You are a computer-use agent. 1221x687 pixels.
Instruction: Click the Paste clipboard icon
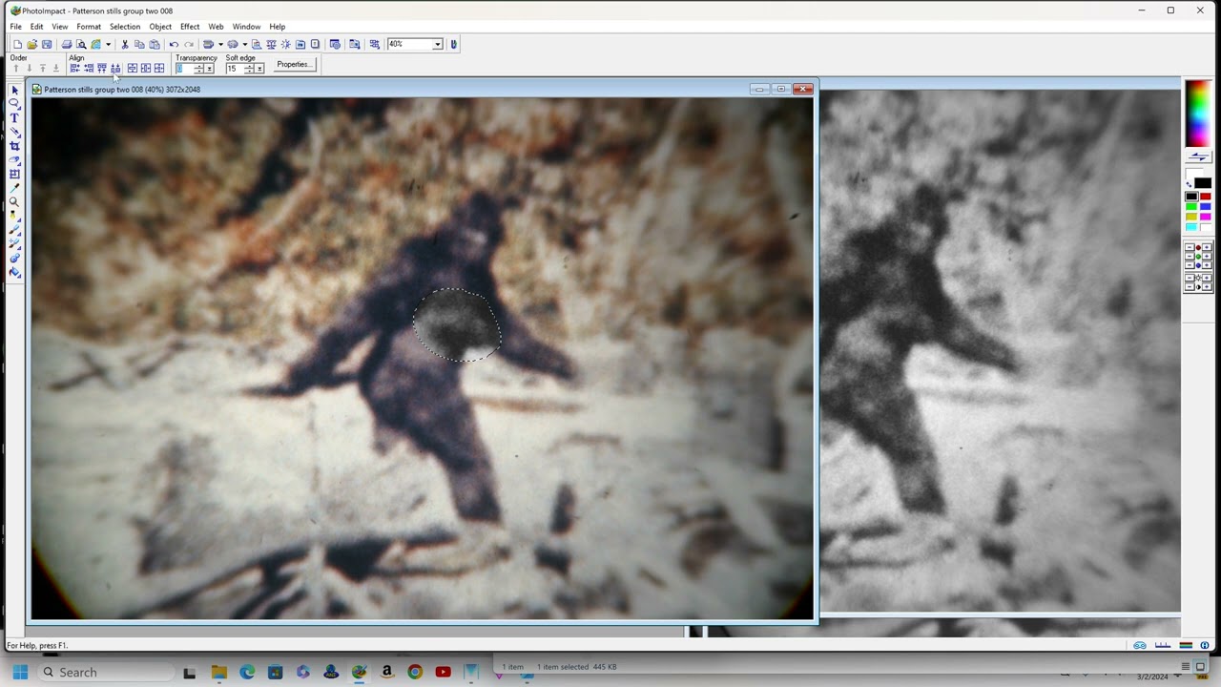tap(155, 44)
